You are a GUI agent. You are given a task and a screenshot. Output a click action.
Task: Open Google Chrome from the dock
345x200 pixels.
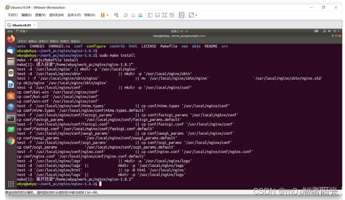[x=11, y=141]
